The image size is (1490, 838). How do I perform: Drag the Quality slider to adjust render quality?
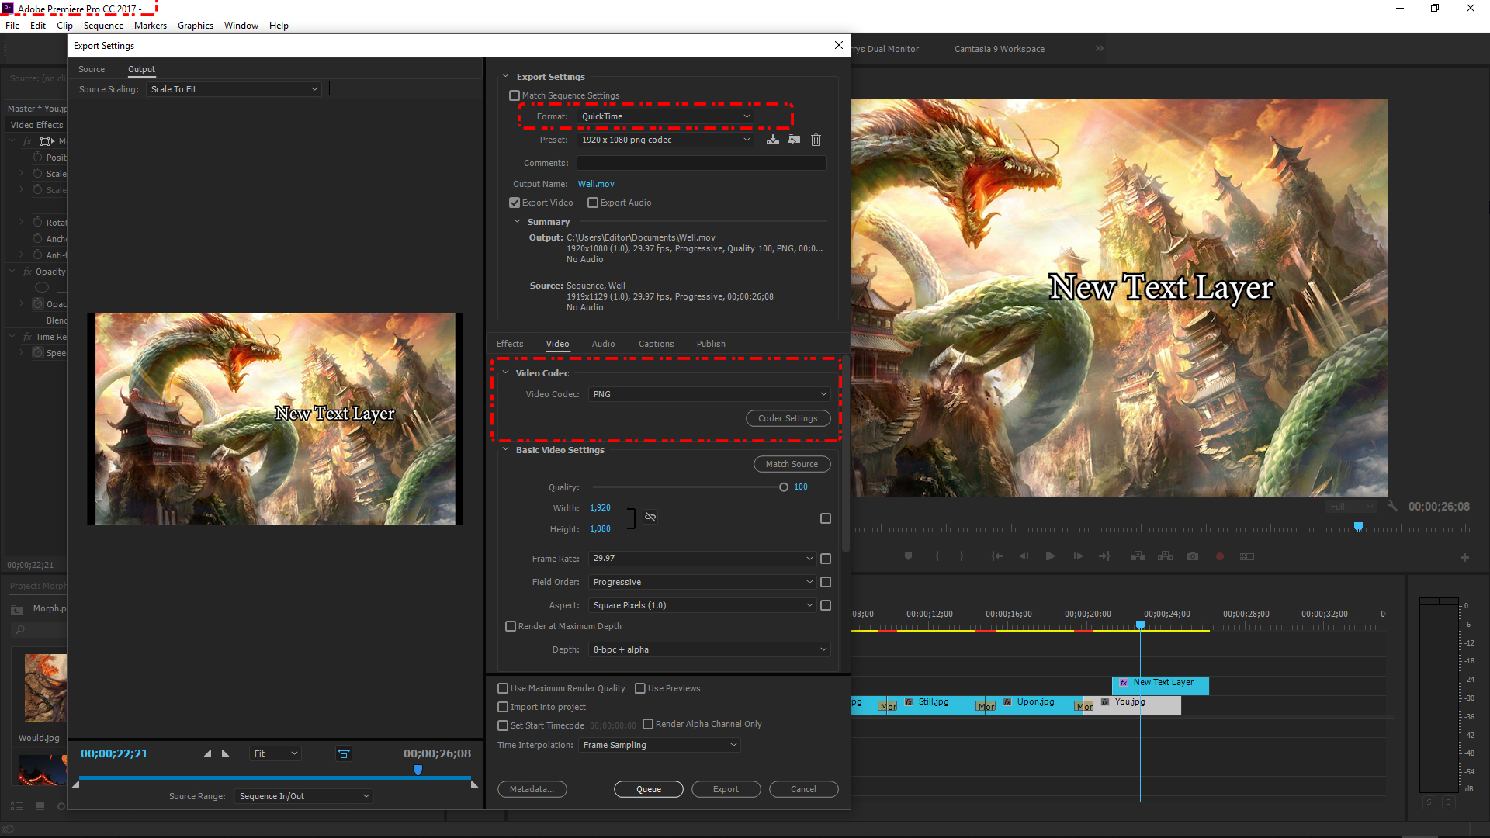[784, 487]
